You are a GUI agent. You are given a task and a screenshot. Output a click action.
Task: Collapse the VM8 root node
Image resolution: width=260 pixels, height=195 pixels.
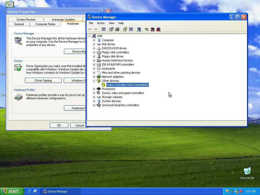point(89,36)
